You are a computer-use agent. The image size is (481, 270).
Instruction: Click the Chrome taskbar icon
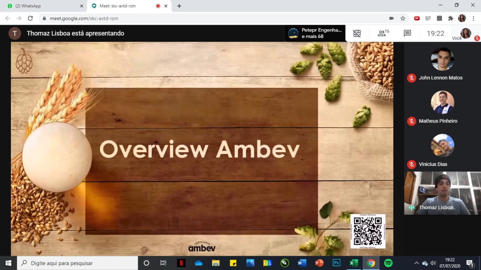click(371, 263)
